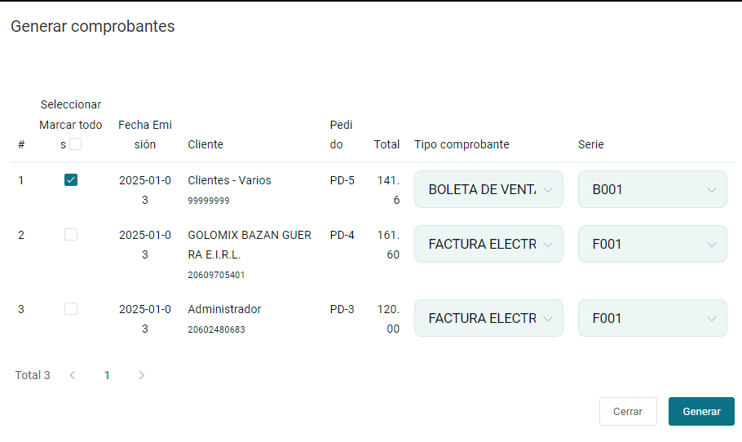The height and width of the screenshot is (442, 742).
Task: Select the Administrador row checkbox
Action: pyautogui.click(x=71, y=309)
